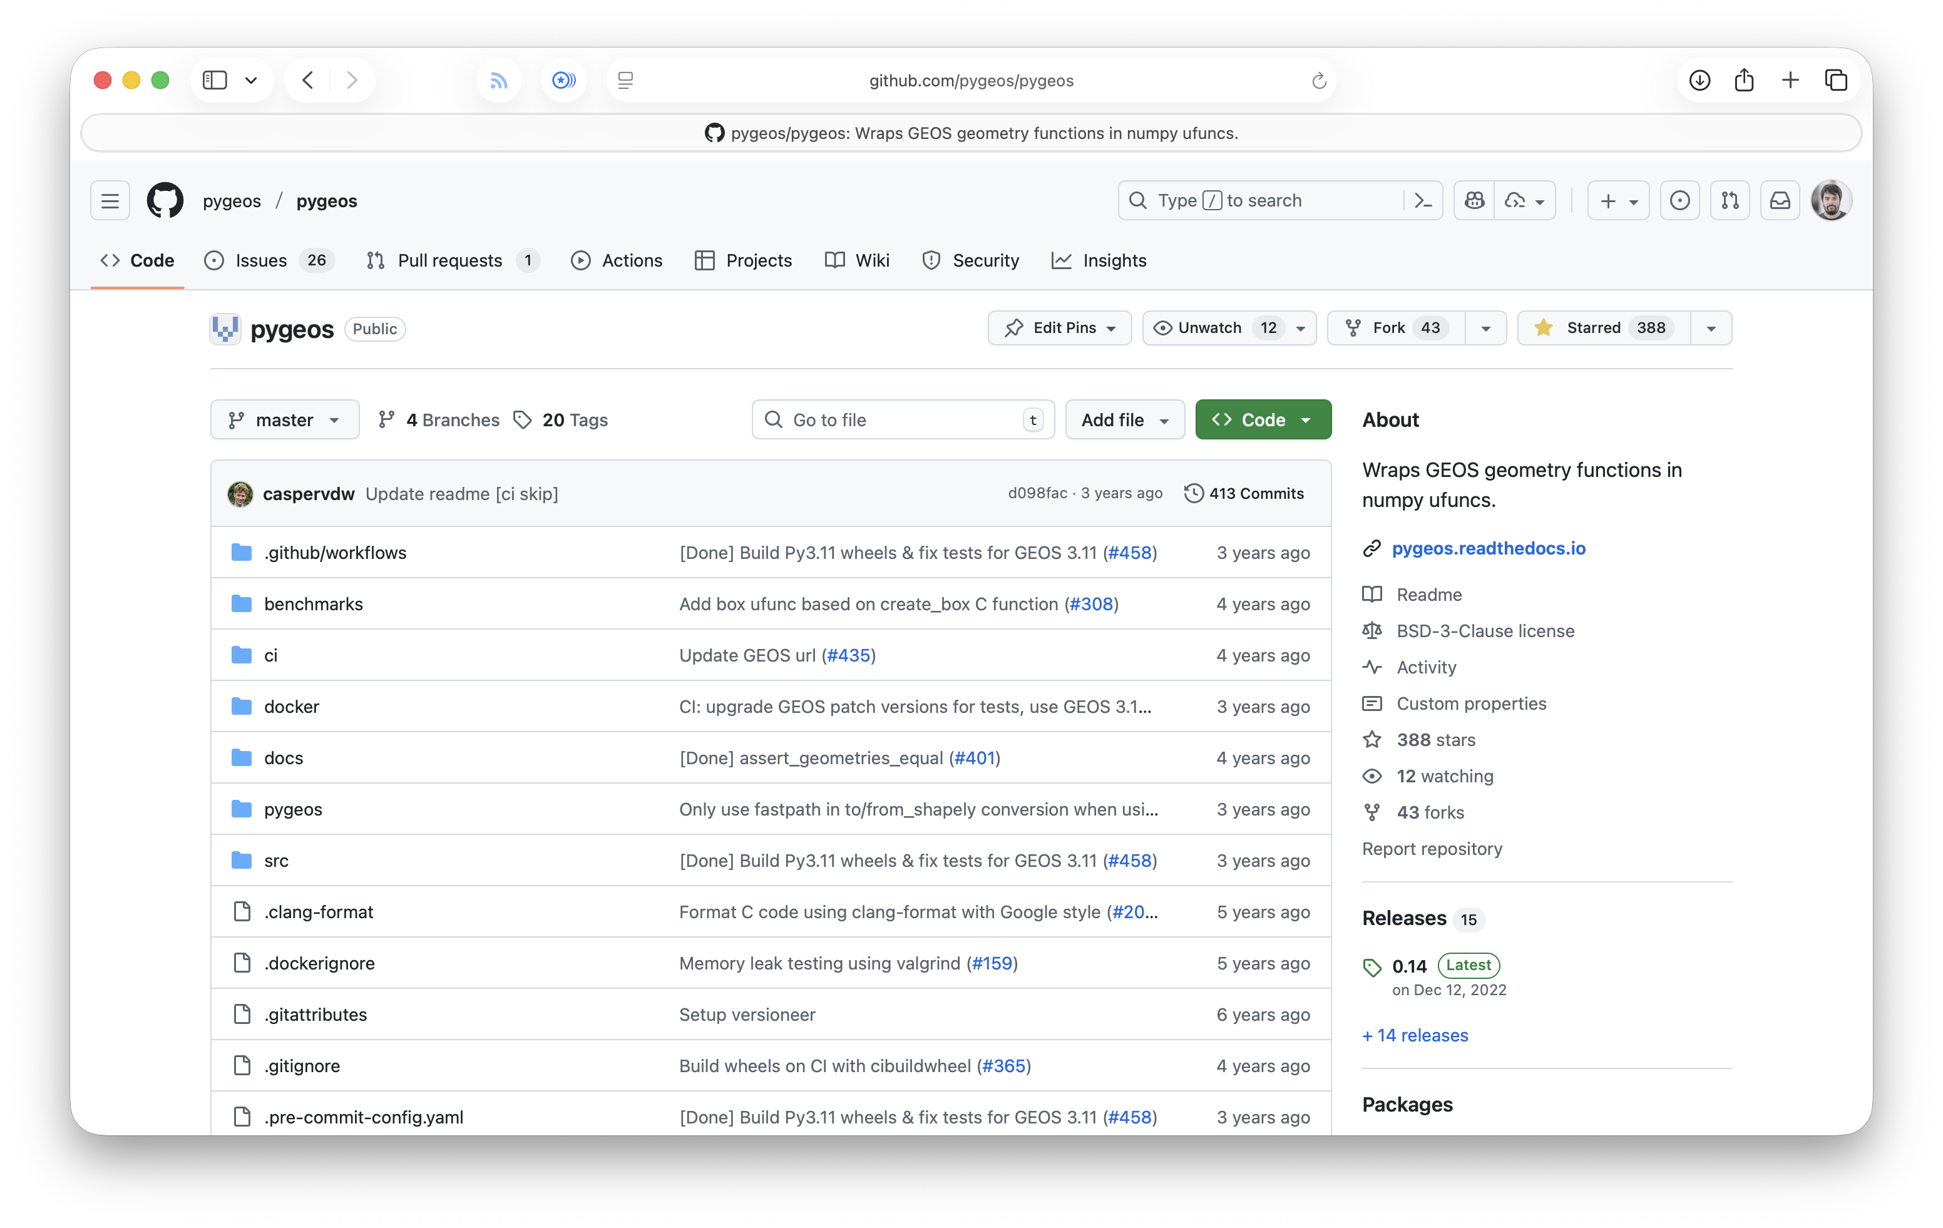Viewport: 1943px width, 1228px height.
Task: Open the GitHub hamburger navigation menu
Action: (110, 201)
